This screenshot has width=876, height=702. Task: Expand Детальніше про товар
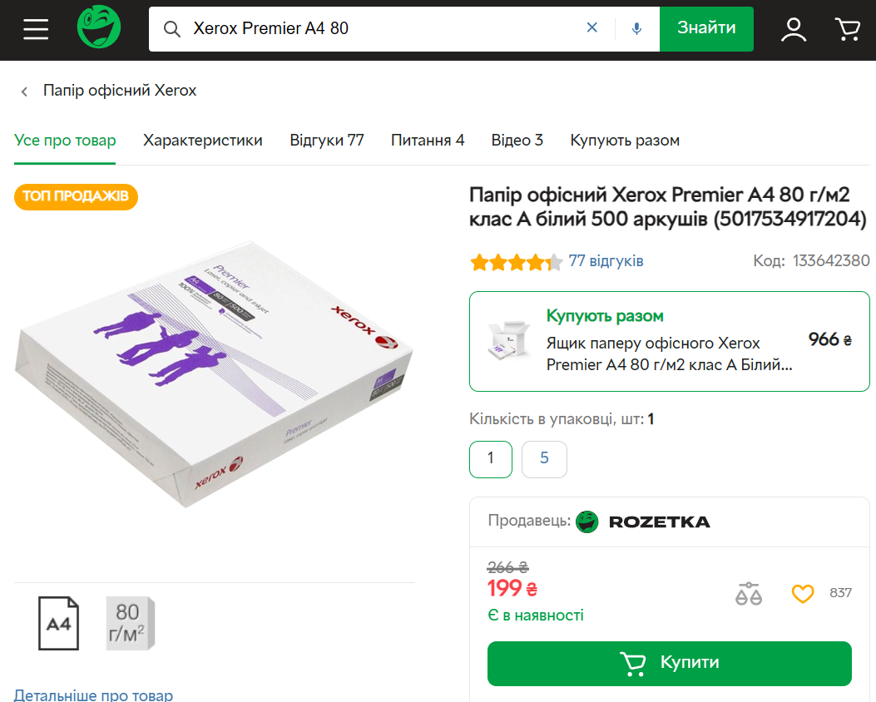pos(93,695)
